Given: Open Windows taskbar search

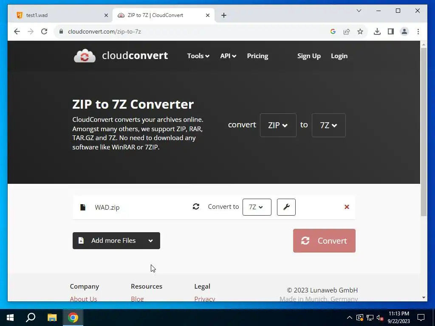Looking at the screenshot, I should [x=31, y=318].
